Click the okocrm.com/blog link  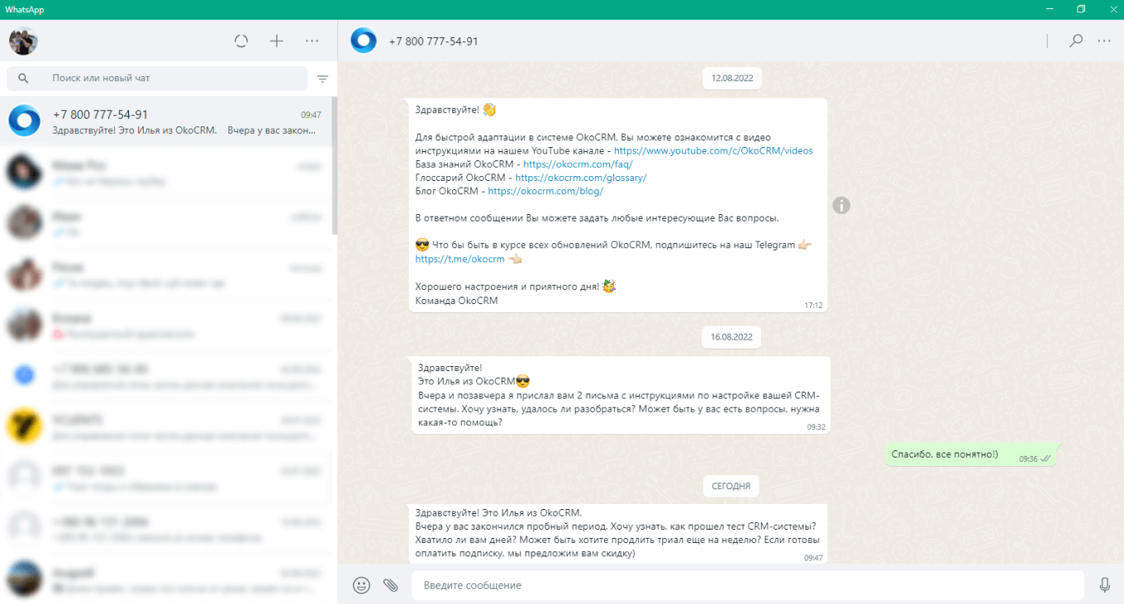coord(545,190)
